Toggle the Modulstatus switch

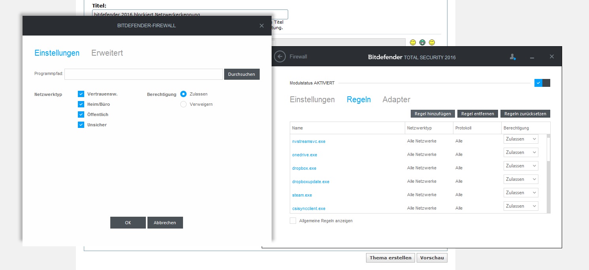(542, 83)
